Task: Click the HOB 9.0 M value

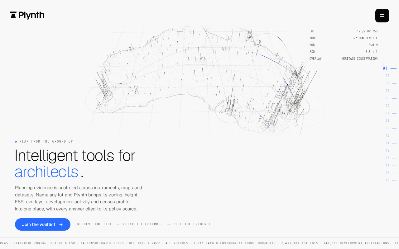Action: point(373,45)
